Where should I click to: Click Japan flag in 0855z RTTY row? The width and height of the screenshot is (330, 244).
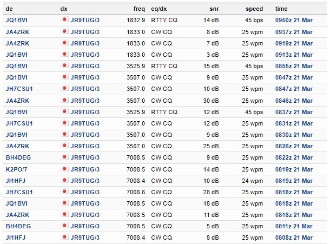[x=64, y=65]
